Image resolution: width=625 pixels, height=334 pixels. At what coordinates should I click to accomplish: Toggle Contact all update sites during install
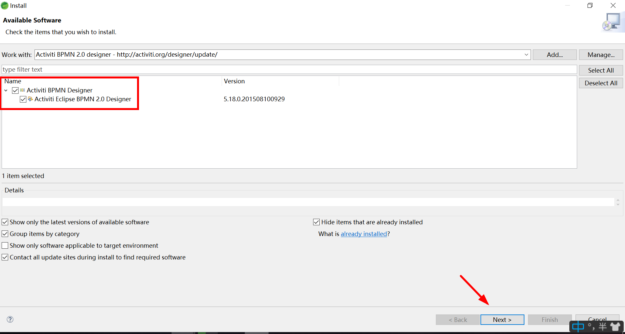coord(5,257)
